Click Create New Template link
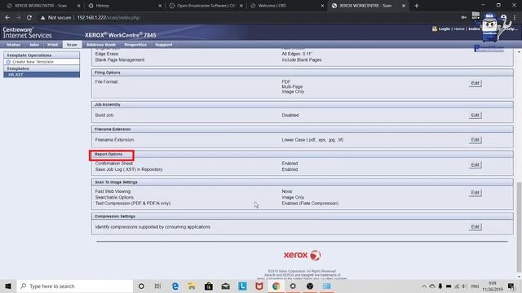This screenshot has width=522, height=293. [33, 62]
